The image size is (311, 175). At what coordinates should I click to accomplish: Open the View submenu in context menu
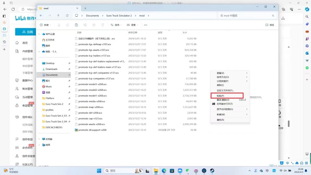click(x=230, y=73)
